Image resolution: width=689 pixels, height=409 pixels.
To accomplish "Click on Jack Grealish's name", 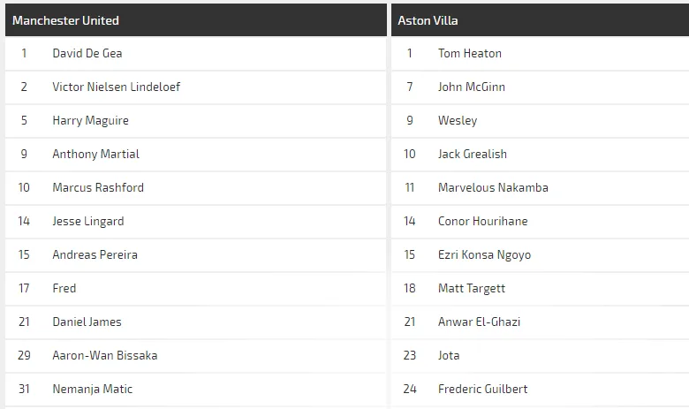I will [473, 154].
